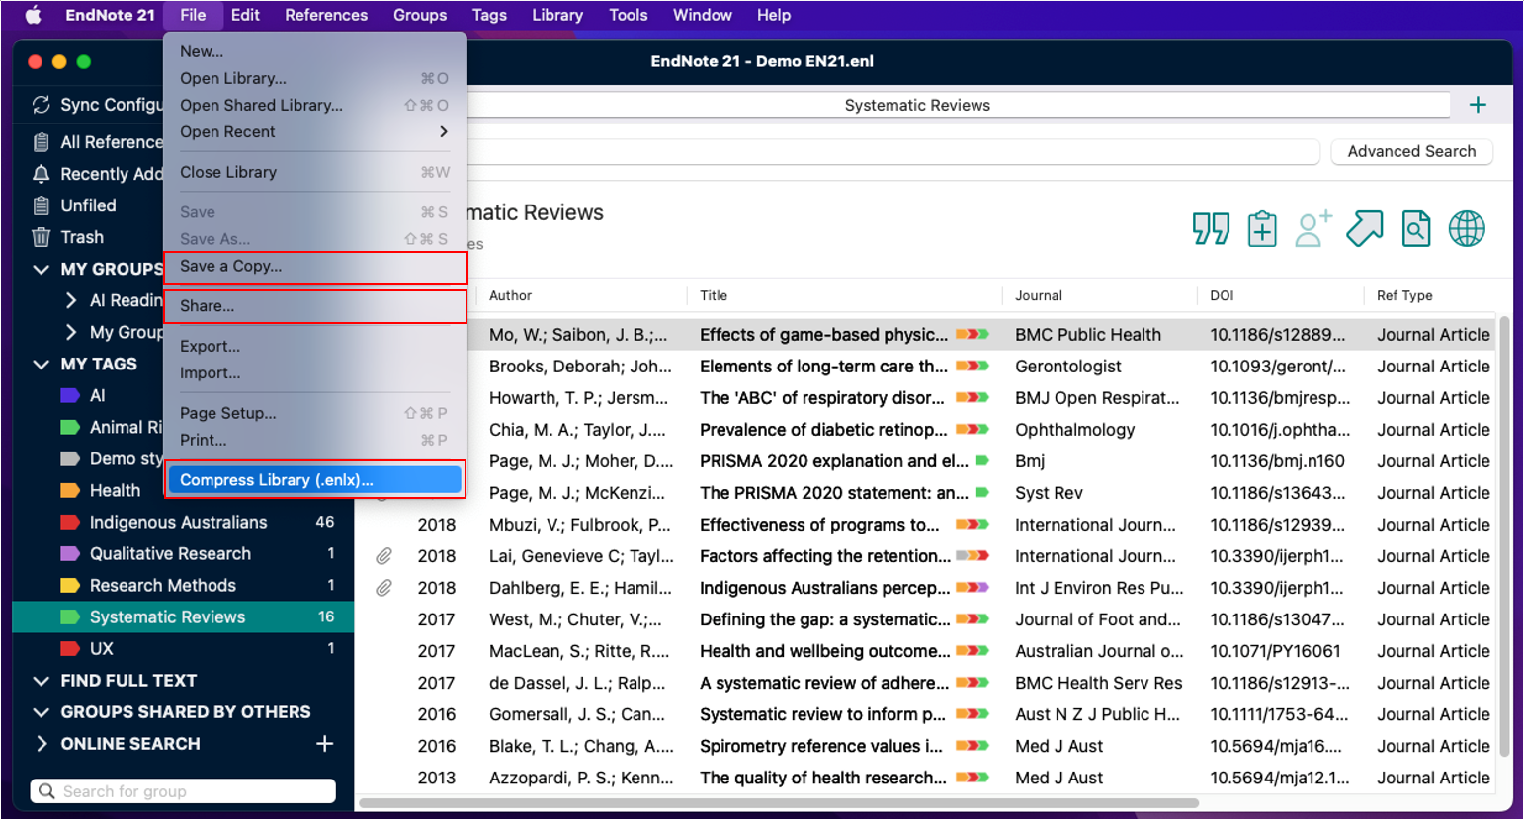Open the Find Full Text document-search icon

tap(1416, 228)
